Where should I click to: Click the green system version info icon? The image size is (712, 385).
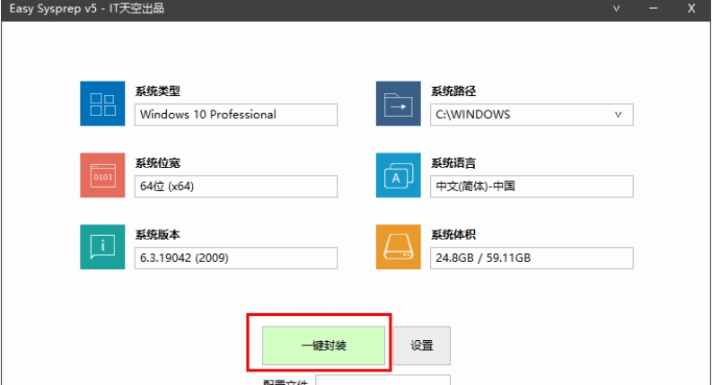point(102,247)
